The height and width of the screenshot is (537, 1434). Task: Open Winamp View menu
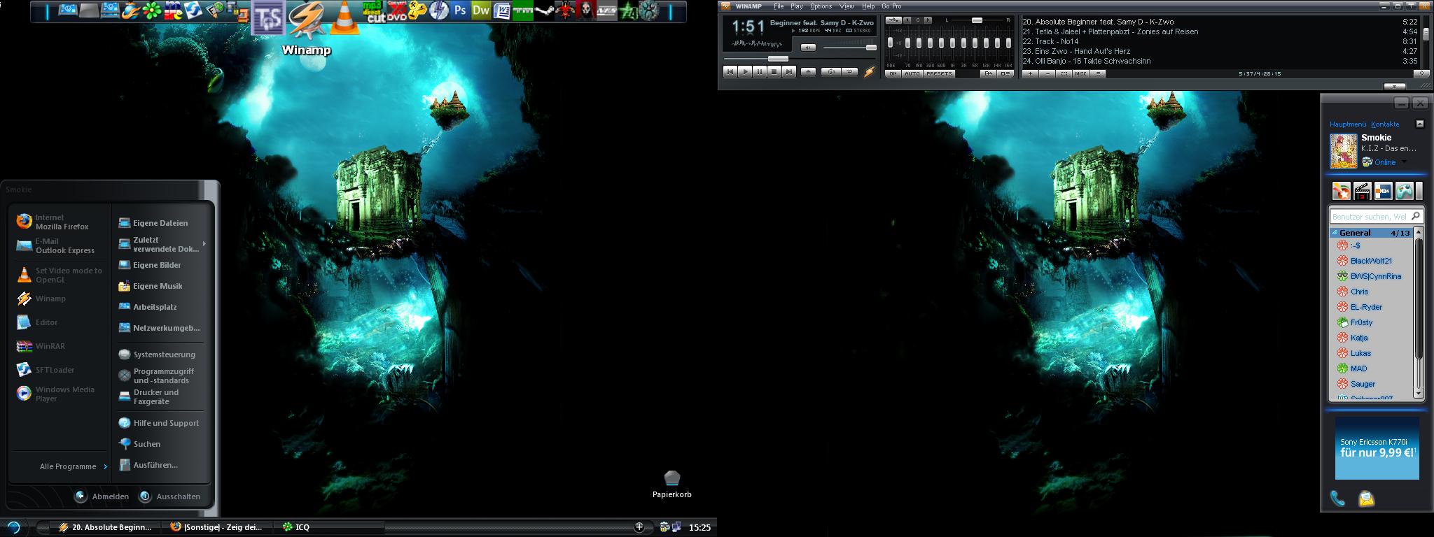pyautogui.click(x=847, y=6)
